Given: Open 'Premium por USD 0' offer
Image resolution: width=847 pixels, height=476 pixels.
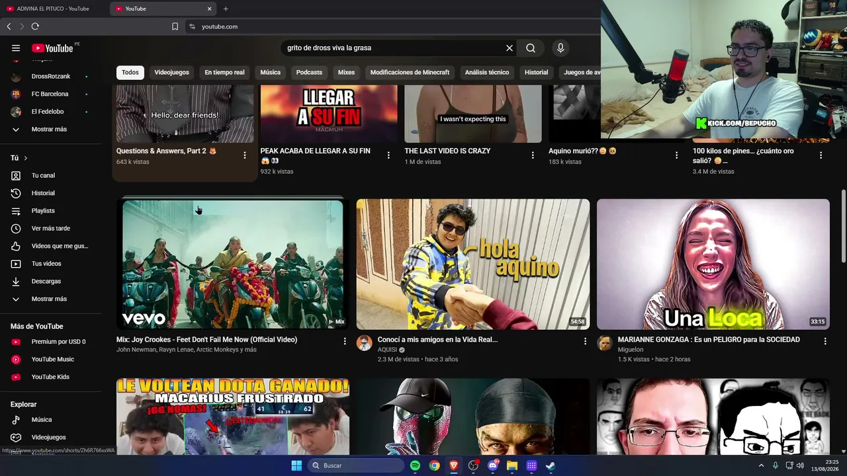Looking at the screenshot, I should tap(51, 342).
